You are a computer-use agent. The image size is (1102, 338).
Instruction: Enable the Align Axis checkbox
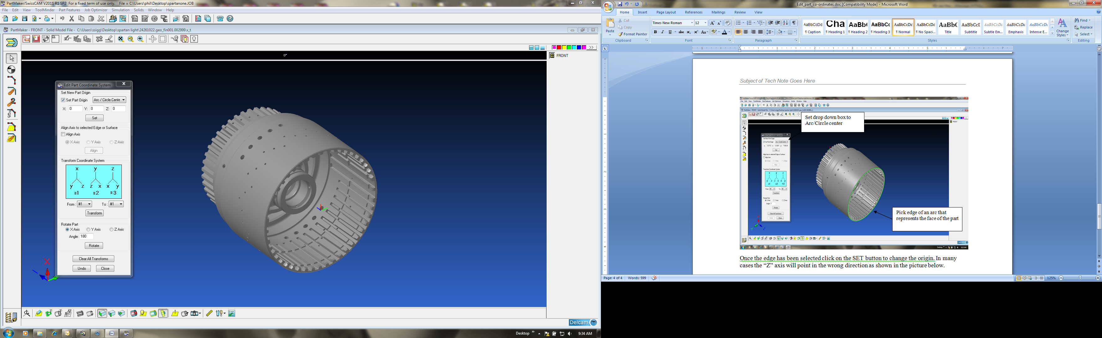tap(63, 134)
